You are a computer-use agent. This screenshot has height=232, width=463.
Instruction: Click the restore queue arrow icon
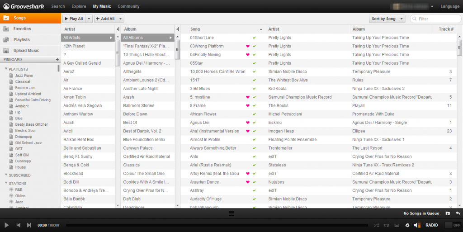coord(458,213)
